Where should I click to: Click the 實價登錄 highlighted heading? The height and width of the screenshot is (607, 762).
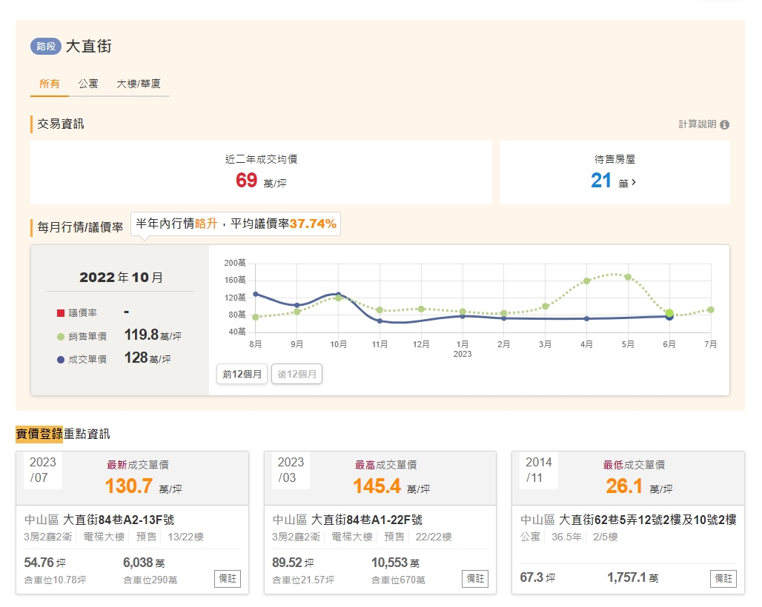pos(39,434)
